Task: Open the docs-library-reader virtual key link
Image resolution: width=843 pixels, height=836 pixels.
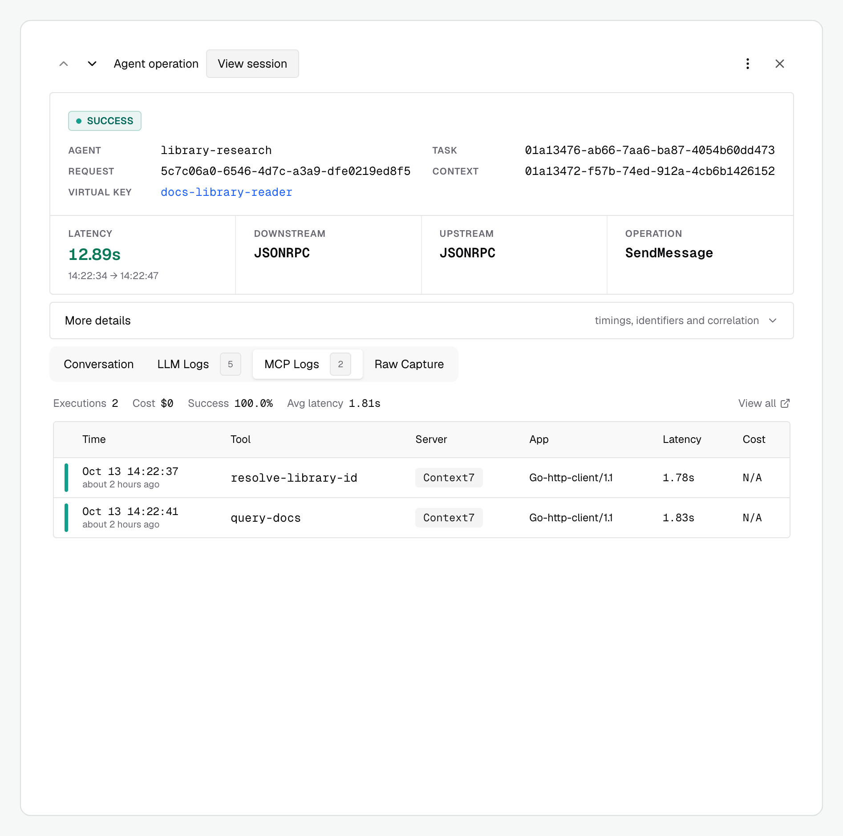Action: pos(227,192)
